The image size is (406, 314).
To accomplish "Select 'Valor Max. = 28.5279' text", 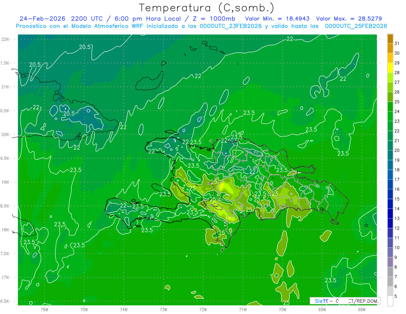I will pos(349,19).
